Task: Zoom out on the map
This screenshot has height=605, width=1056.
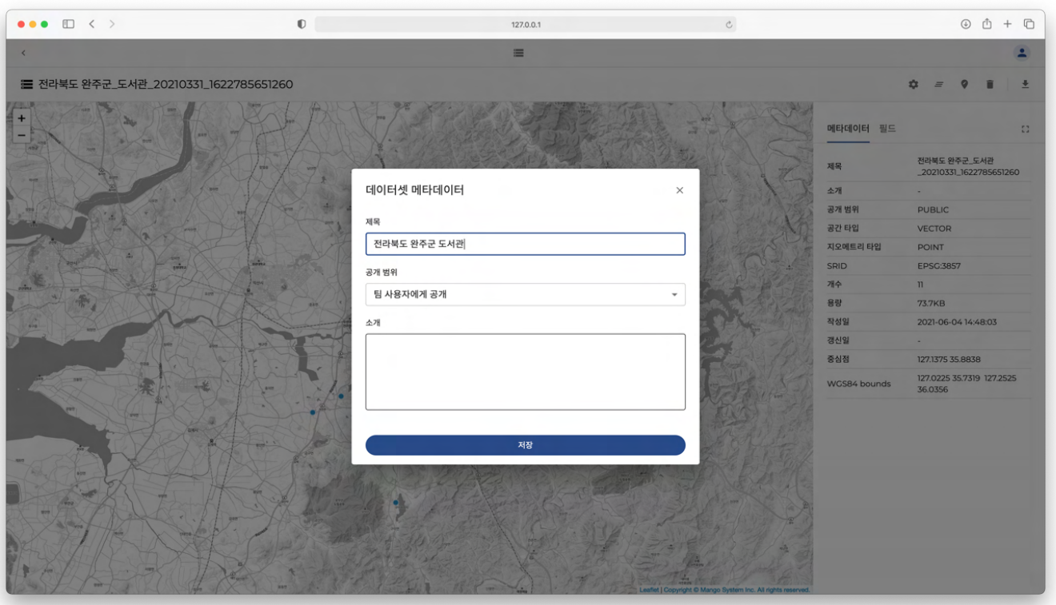Action: pos(22,134)
